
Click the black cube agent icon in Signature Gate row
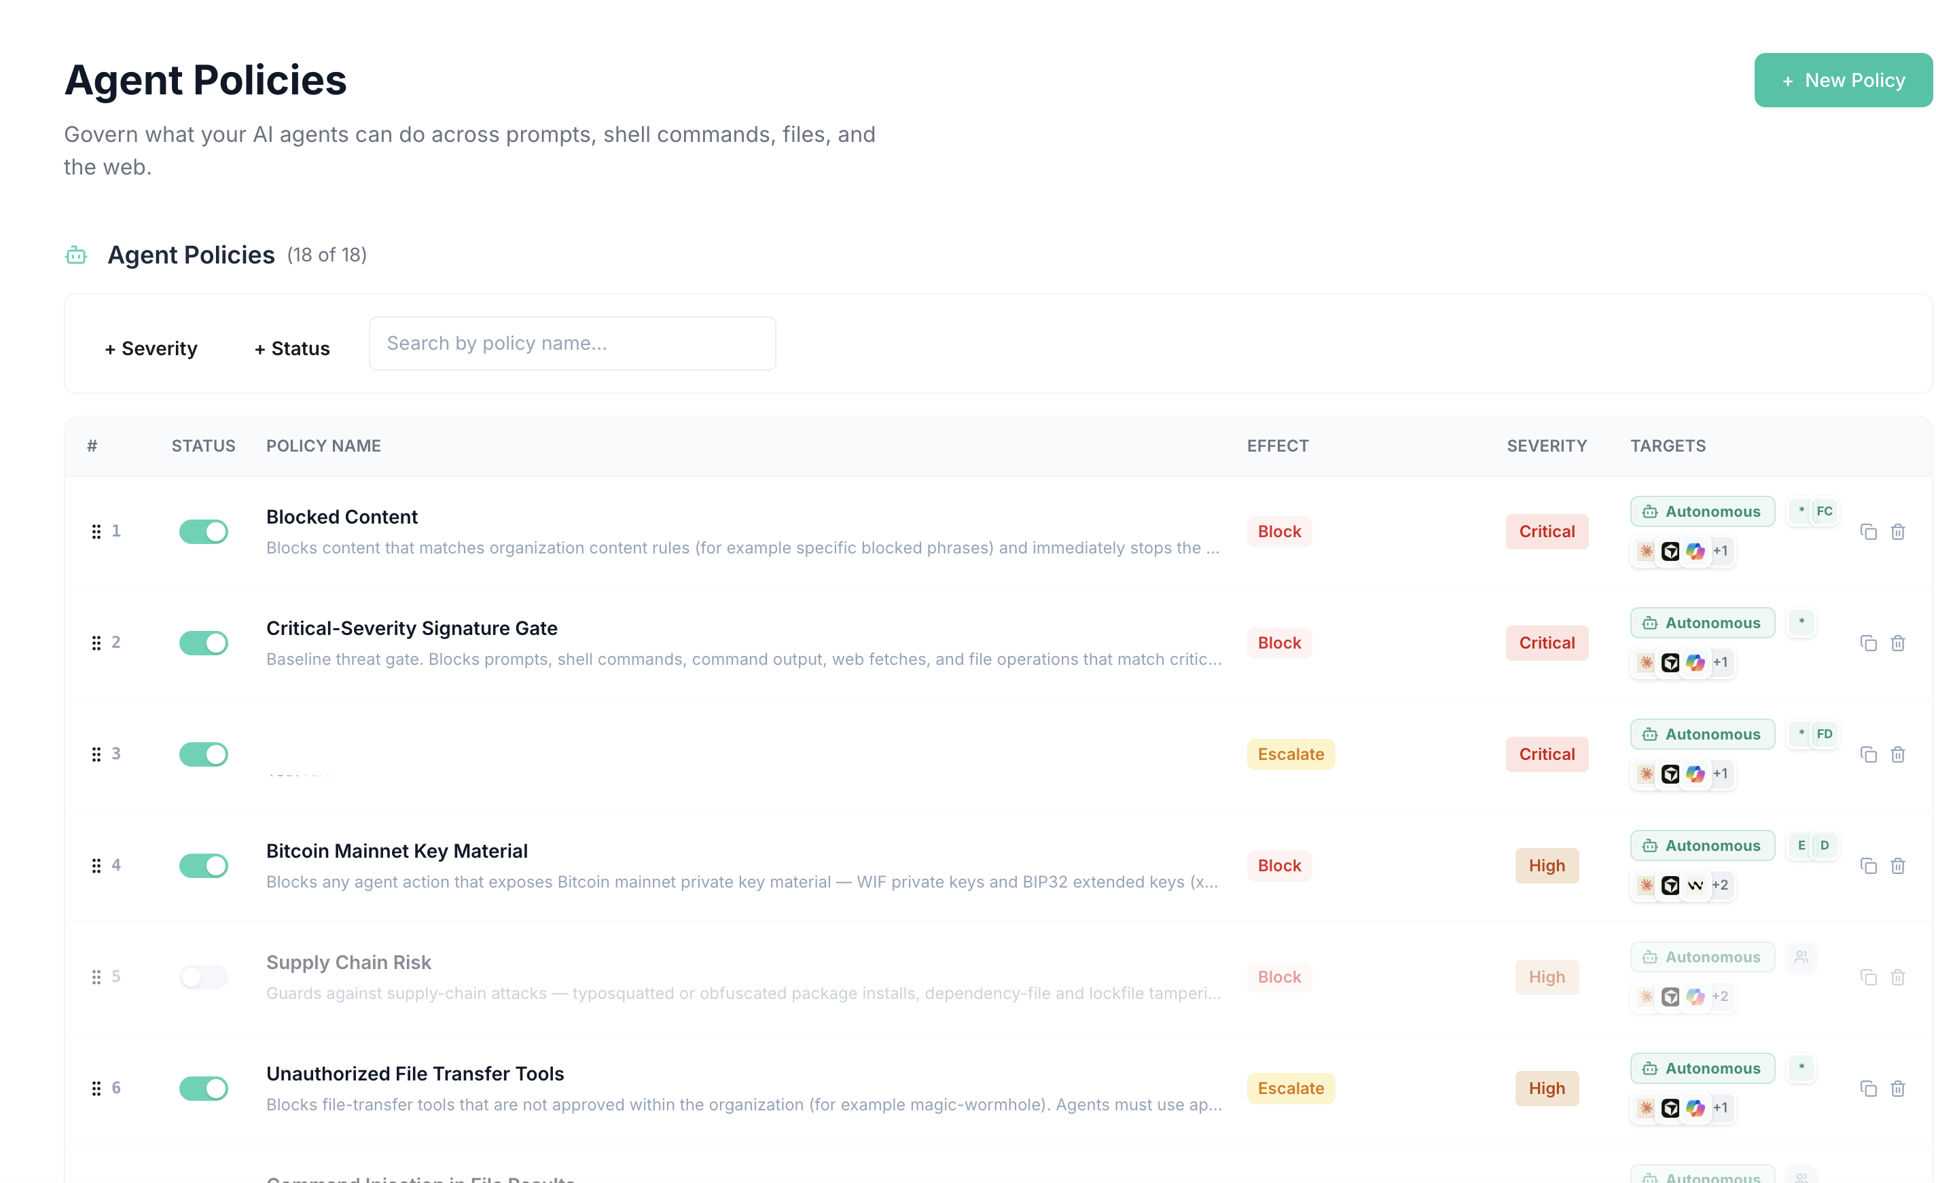(x=1670, y=663)
